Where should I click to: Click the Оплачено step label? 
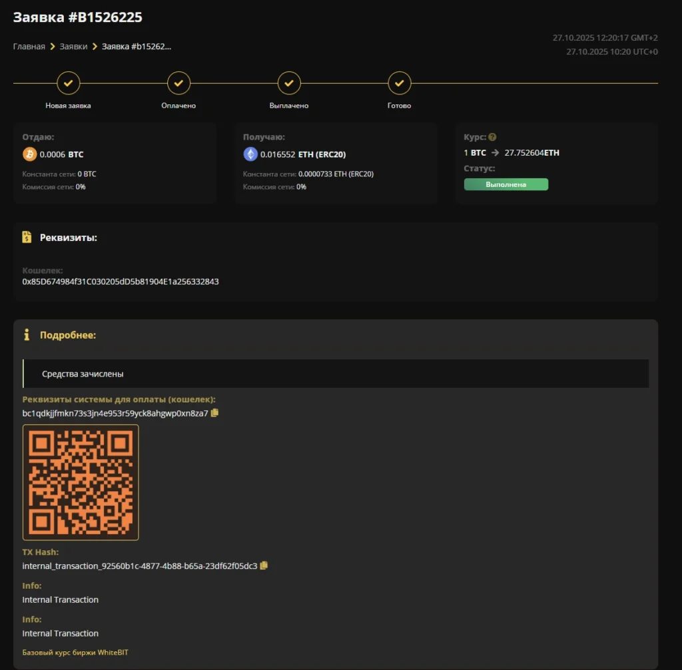(178, 106)
